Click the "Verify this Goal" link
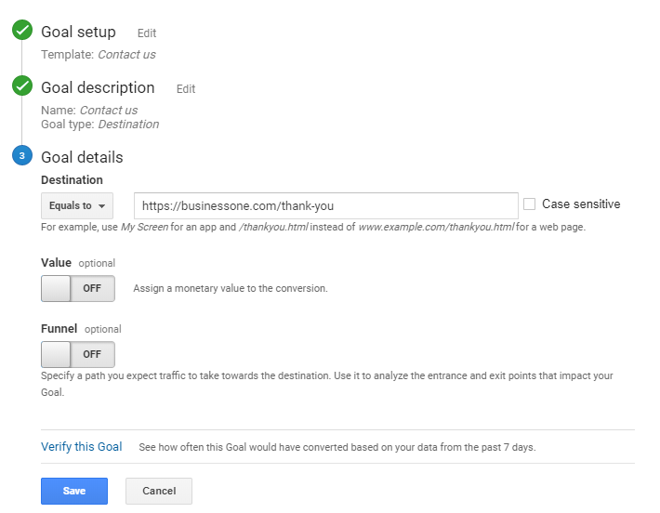This screenshot has width=660, height=513. coord(82,447)
